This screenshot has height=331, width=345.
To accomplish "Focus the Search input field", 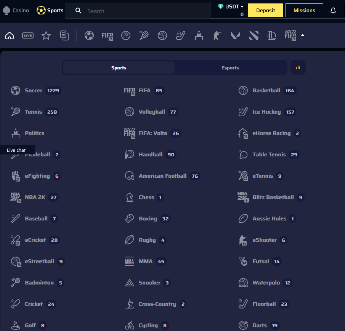I will pyautogui.click(x=137, y=11).
